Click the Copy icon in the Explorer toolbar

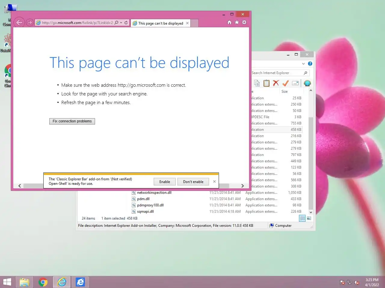(x=257, y=83)
